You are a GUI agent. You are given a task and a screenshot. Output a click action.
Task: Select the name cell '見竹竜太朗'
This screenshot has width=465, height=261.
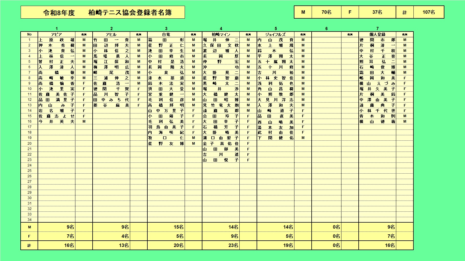pyautogui.click(x=221, y=105)
